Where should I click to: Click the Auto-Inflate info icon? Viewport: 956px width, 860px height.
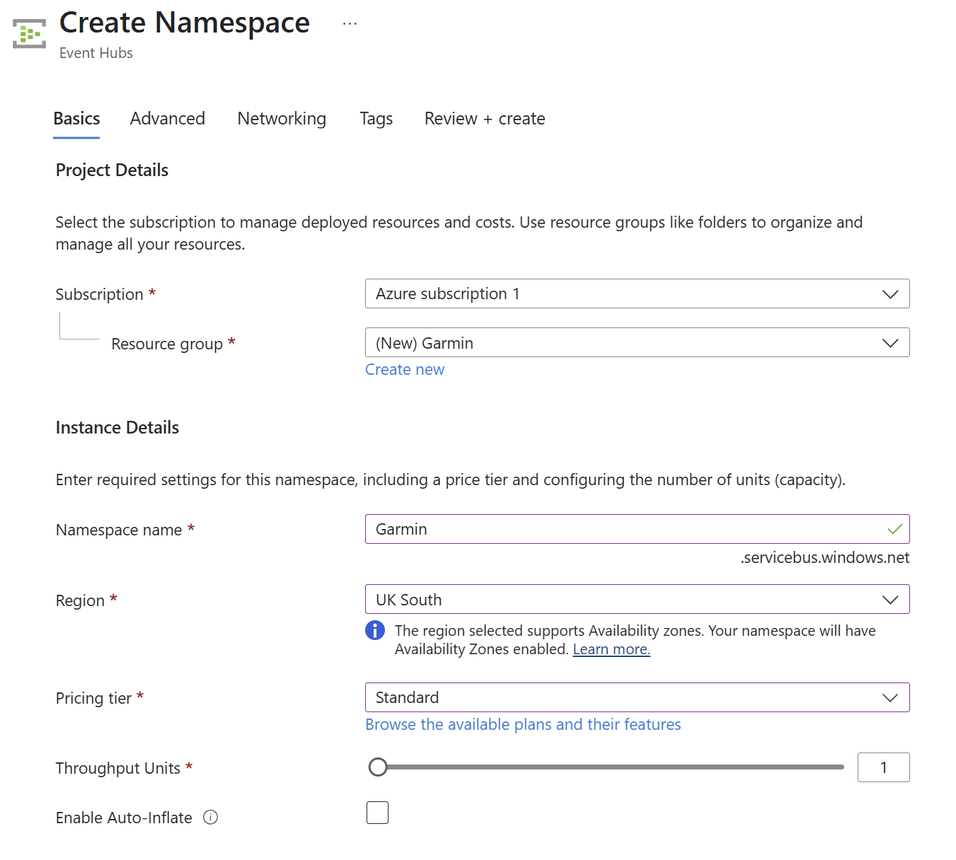click(x=210, y=818)
